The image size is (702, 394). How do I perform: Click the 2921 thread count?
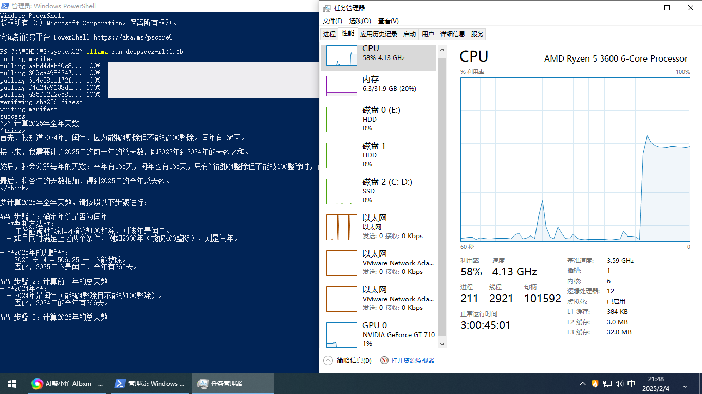coord(501,299)
